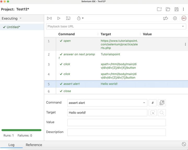
Task: Open the test execution speed timer
Action: tap(79, 18)
